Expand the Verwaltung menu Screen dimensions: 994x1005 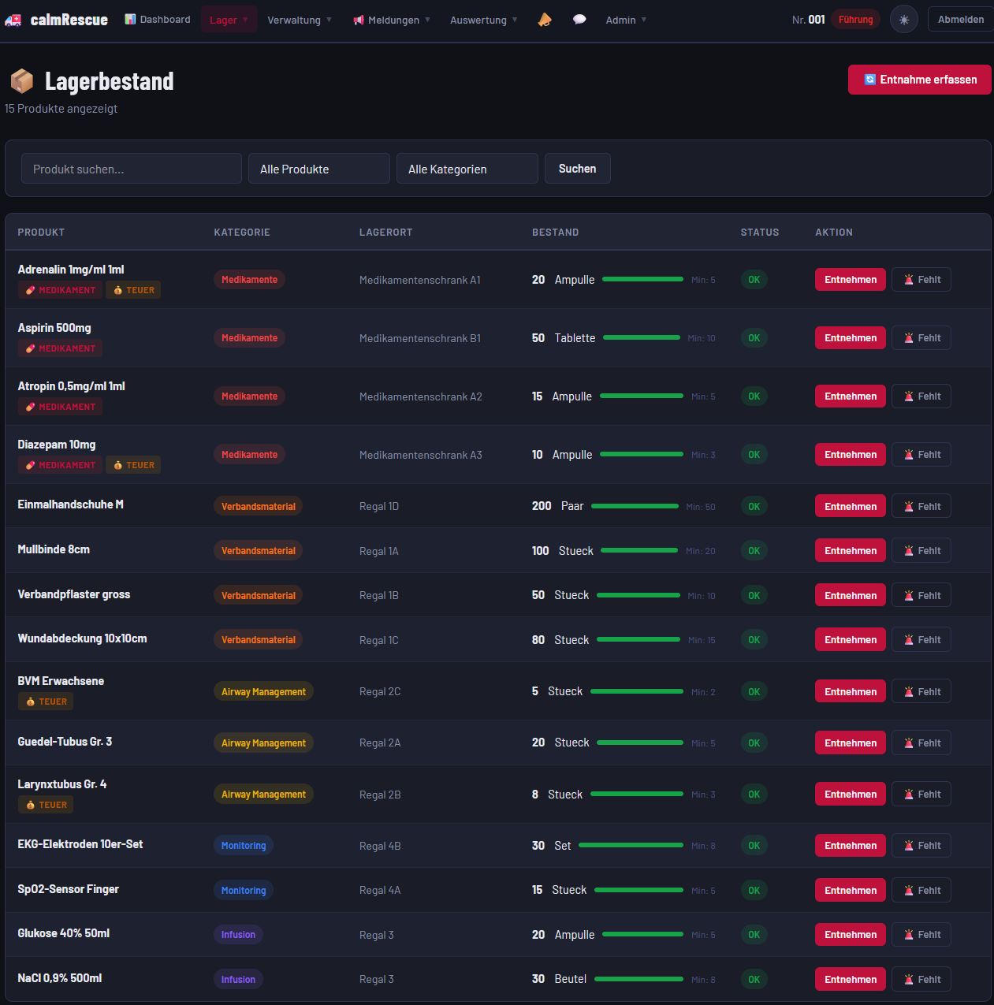coord(294,19)
